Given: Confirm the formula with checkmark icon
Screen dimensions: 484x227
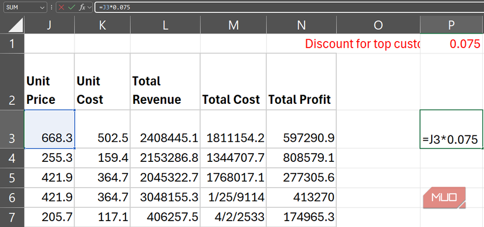Looking at the screenshot, I should coord(72,8).
